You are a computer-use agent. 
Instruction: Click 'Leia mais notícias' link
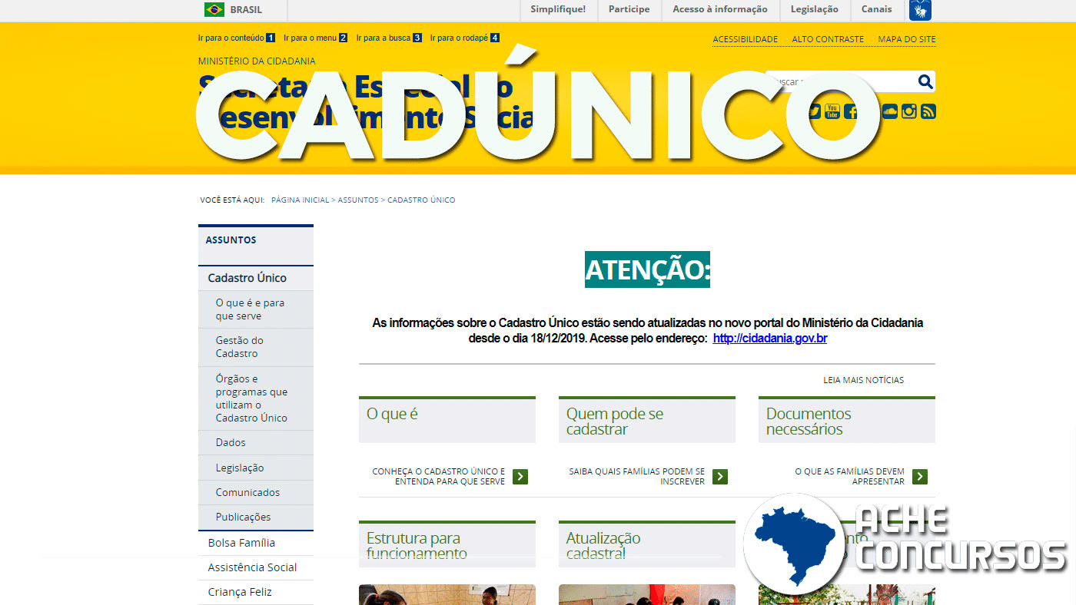[863, 380]
